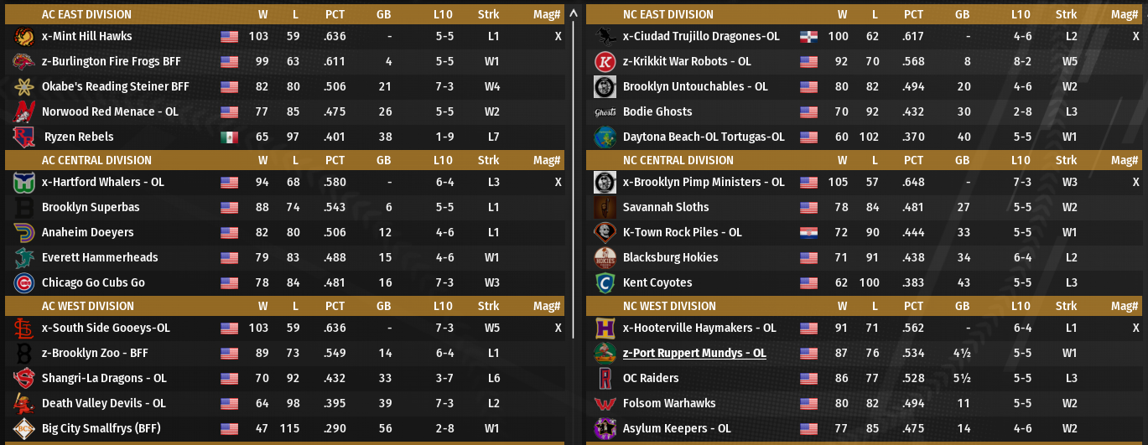
Task: Click the Hartford Whalers whale-tail logo
Action: [x=23, y=183]
